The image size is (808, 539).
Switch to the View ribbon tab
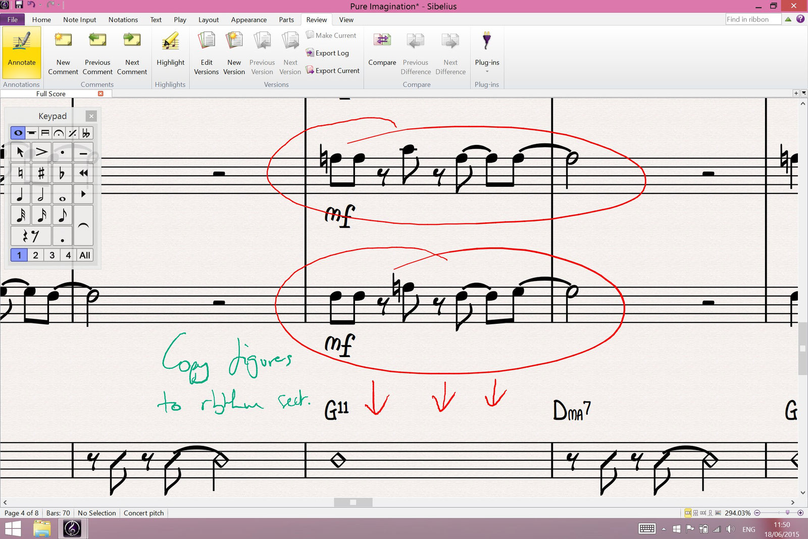(346, 20)
